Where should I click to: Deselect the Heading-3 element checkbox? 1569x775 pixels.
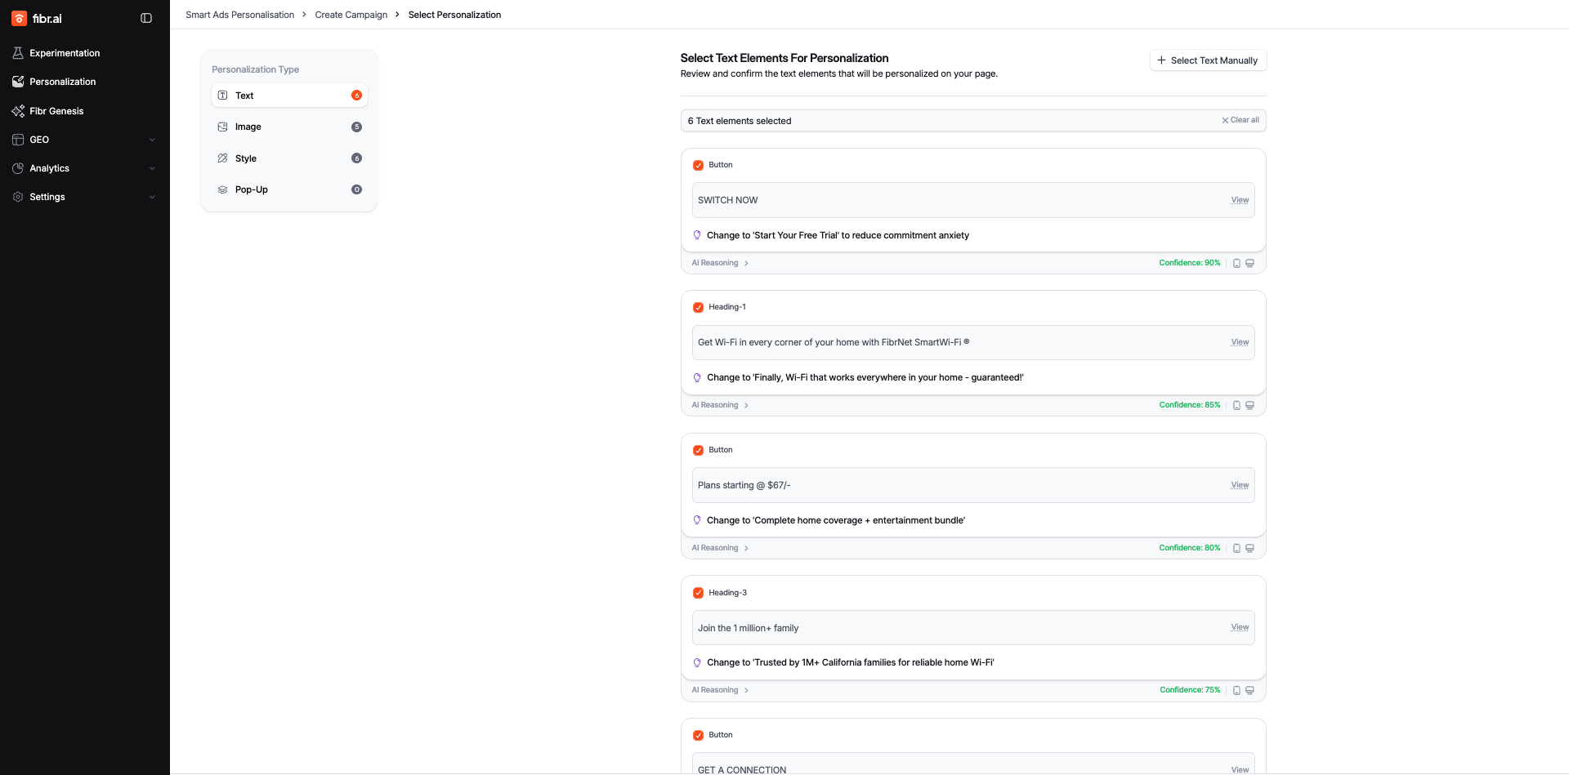pyautogui.click(x=698, y=594)
